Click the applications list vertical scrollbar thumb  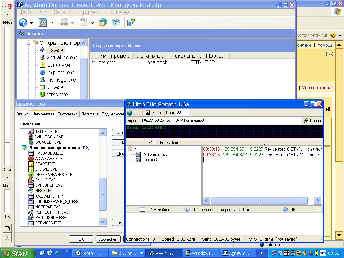(x=103, y=194)
